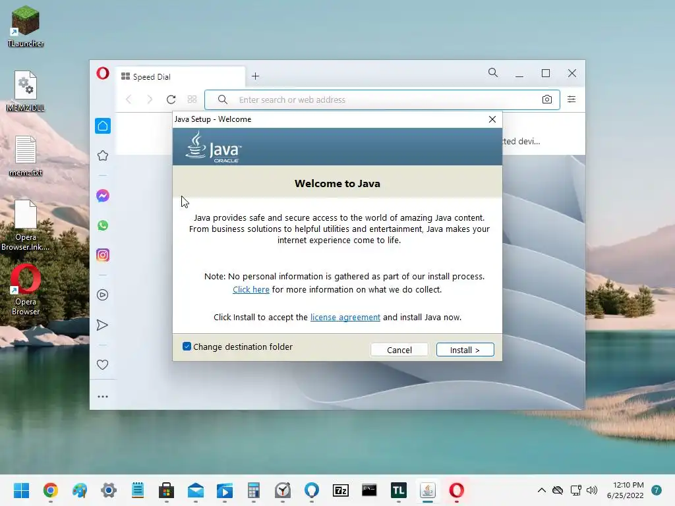Open Calculator from taskbar
This screenshot has height=506, width=675.
click(254, 490)
